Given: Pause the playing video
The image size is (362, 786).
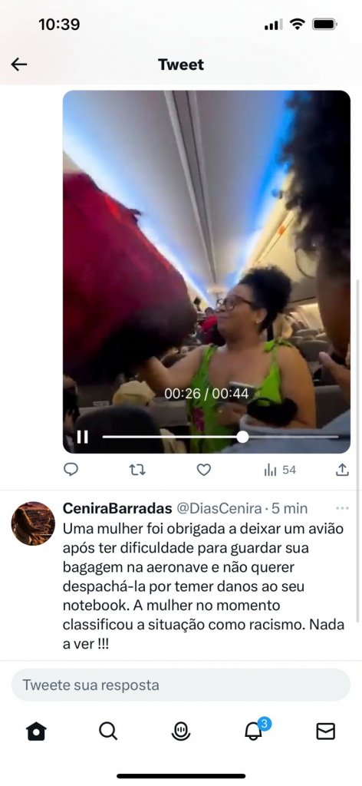Looking at the screenshot, I should click(83, 437).
